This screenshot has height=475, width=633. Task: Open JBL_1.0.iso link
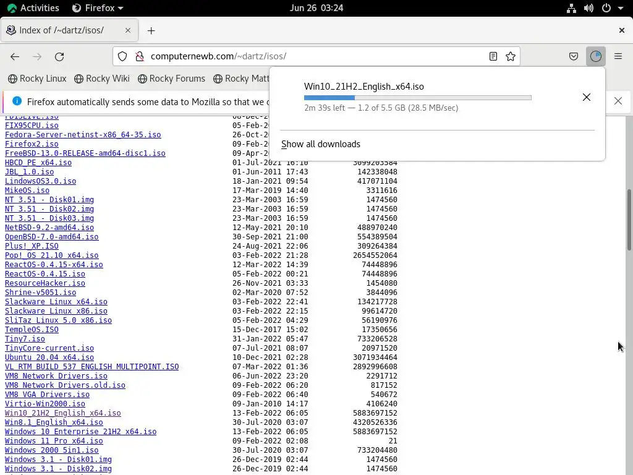point(29,172)
